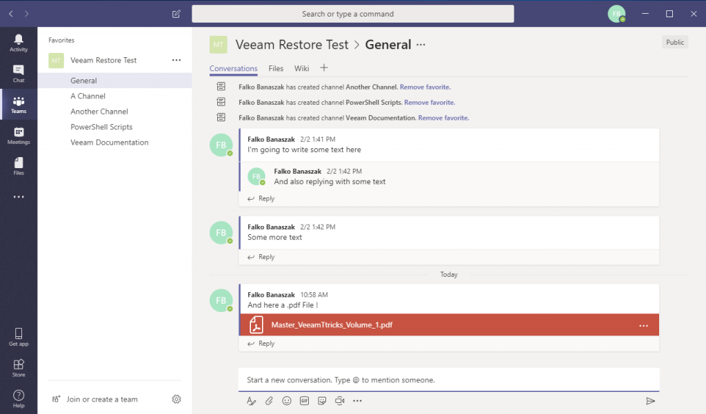Go forward with the forward arrow
The height and width of the screenshot is (414, 706).
[27, 14]
